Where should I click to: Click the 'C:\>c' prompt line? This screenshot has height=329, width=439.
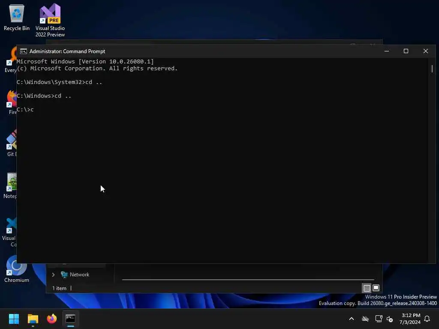pos(25,110)
